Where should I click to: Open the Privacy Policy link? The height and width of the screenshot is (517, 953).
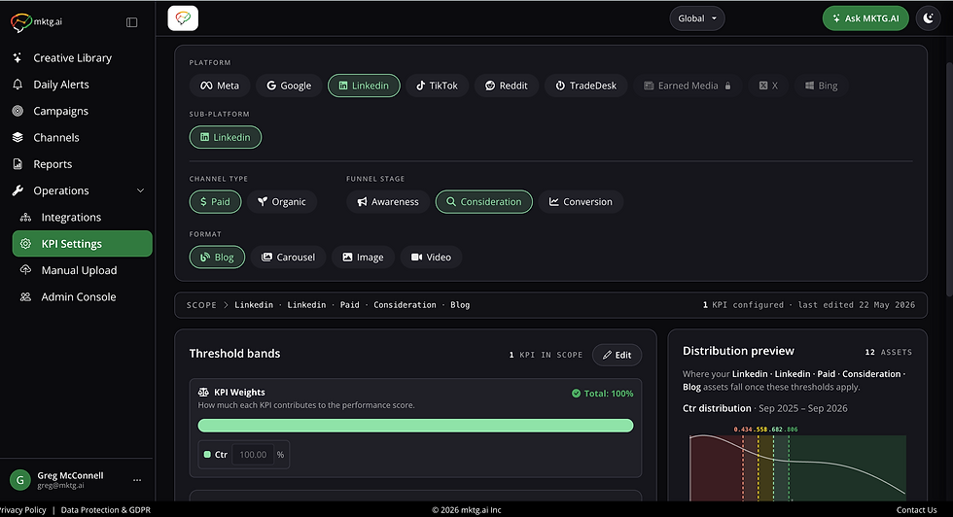[22, 510]
